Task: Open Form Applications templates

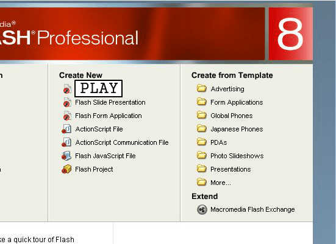Action: click(x=237, y=102)
